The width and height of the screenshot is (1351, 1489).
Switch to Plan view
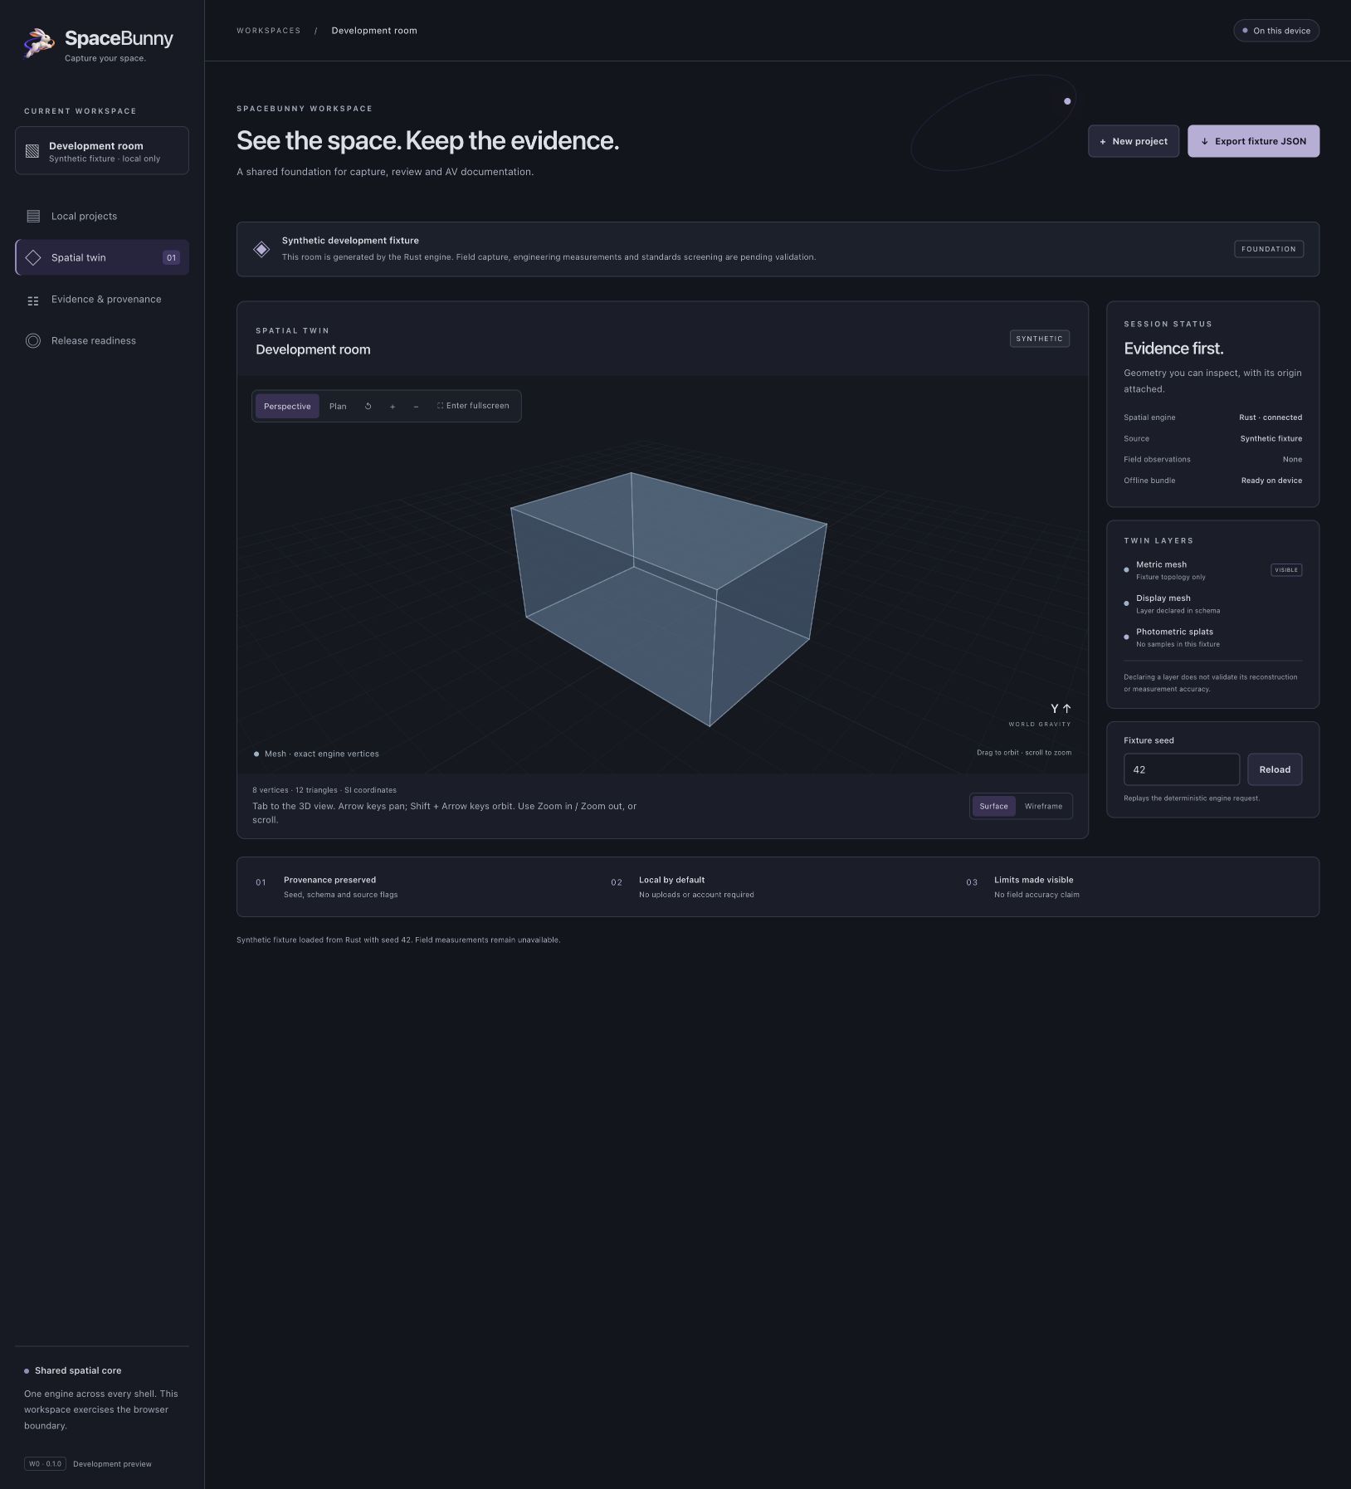pos(338,407)
